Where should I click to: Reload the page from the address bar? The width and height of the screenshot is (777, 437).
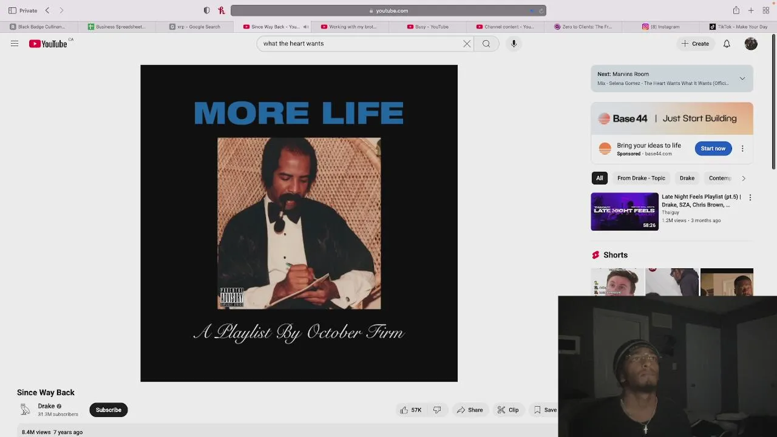(540, 10)
